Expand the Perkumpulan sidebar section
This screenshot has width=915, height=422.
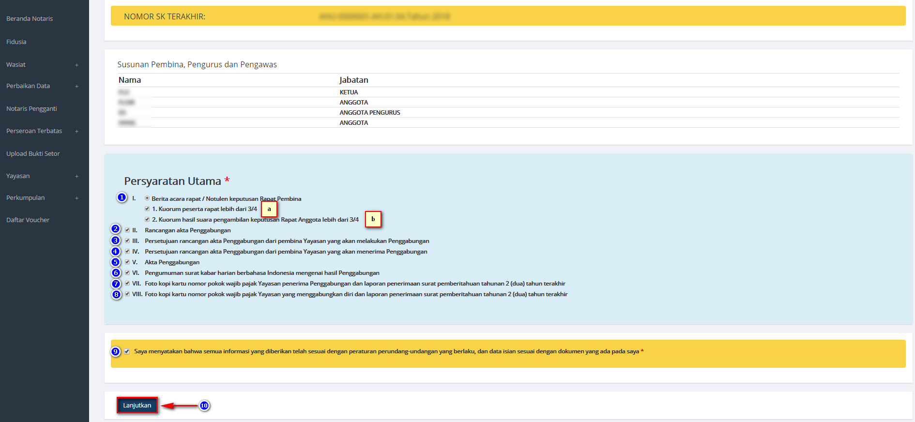76,198
